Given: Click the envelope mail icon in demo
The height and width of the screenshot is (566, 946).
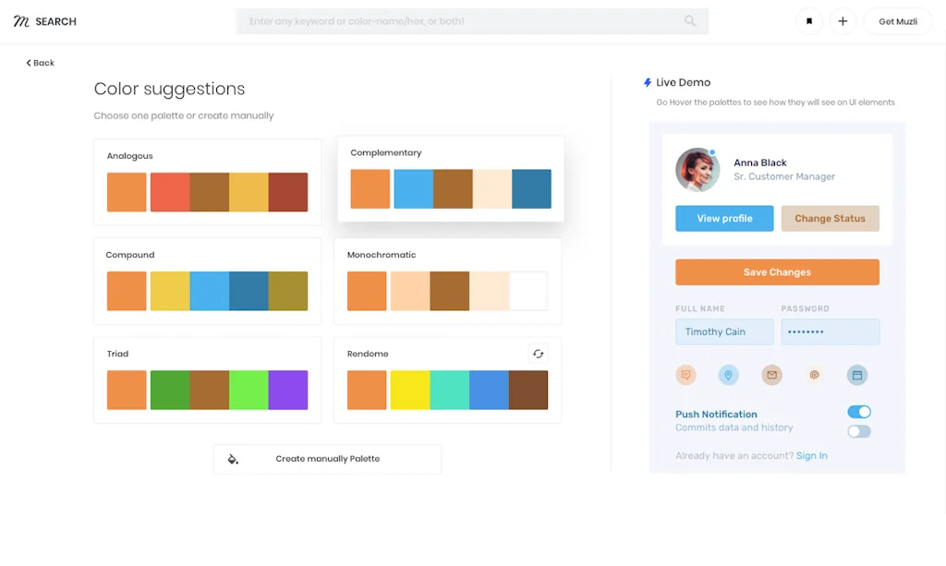Looking at the screenshot, I should click(771, 375).
